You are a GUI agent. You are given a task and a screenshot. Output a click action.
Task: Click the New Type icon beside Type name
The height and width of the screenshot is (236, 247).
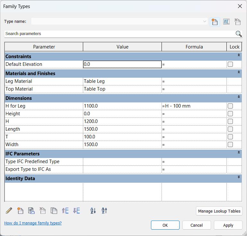click(x=215, y=22)
